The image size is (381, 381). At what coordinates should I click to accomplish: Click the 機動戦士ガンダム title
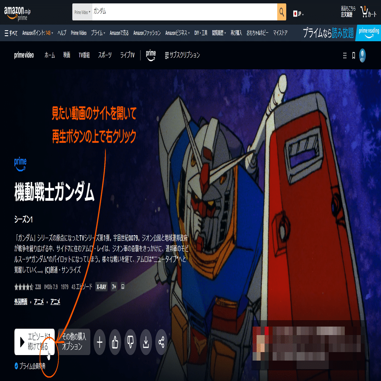pyautogui.click(x=54, y=192)
